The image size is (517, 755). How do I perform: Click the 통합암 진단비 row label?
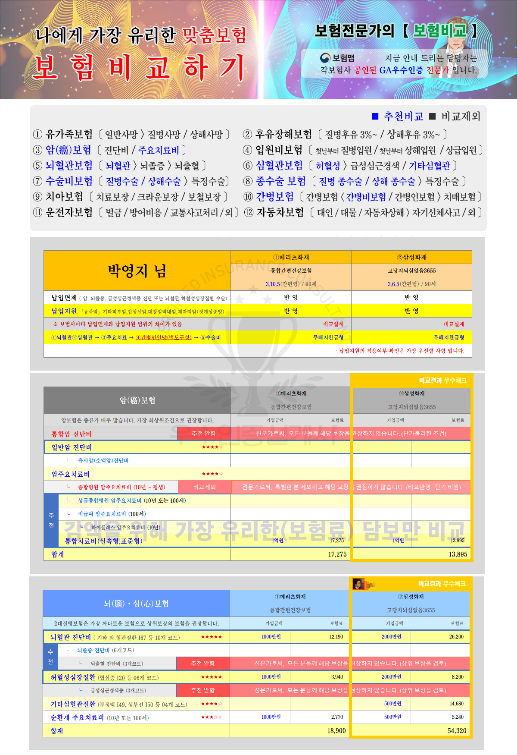pyautogui.click(x=72, y=434)
